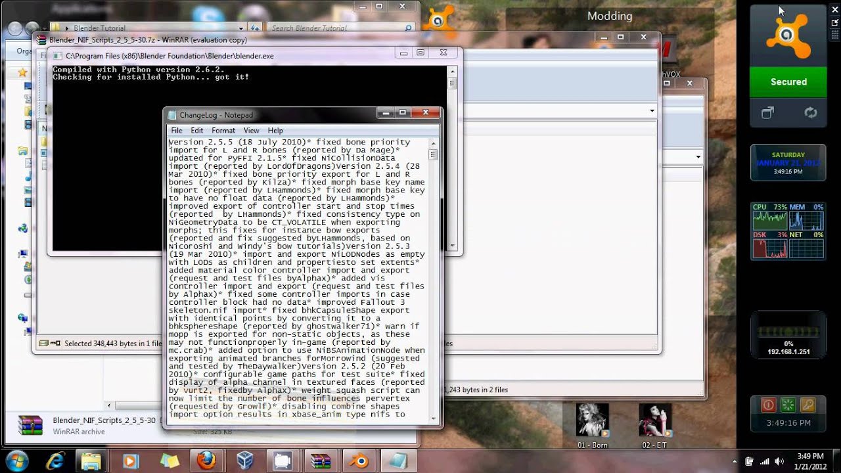Switch to Blender on the taskbar
The height and width of the screenshot is (473, 841).
click(359, 461)
